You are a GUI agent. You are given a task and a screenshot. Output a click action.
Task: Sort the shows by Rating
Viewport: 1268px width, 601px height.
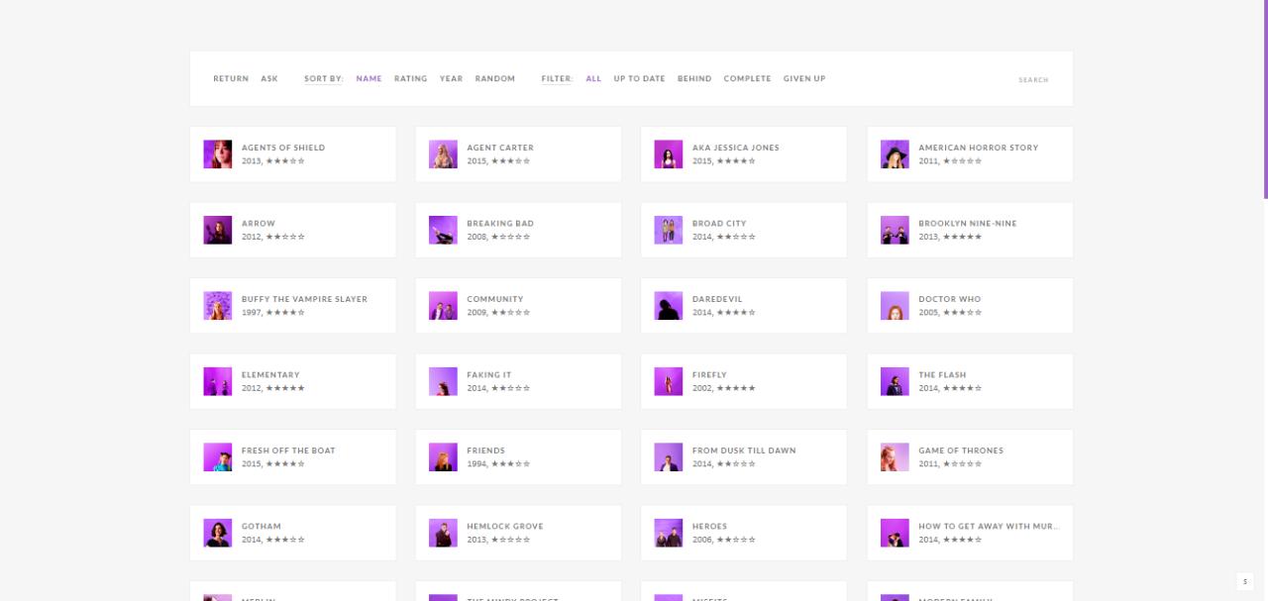[x=410, y=79]
